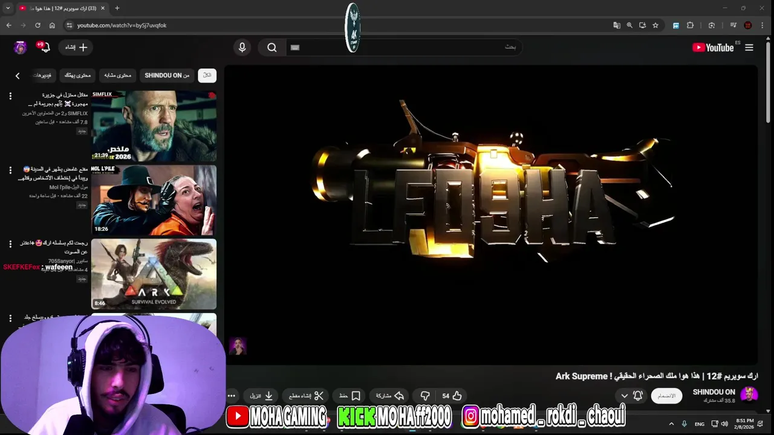
Task: Click the address bar URL
Action: point(122,25)
